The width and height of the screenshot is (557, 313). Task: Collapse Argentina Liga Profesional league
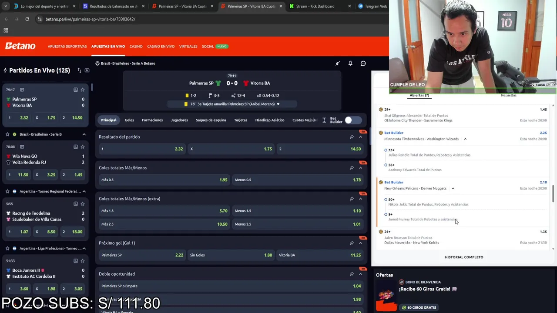click(84, 248)
